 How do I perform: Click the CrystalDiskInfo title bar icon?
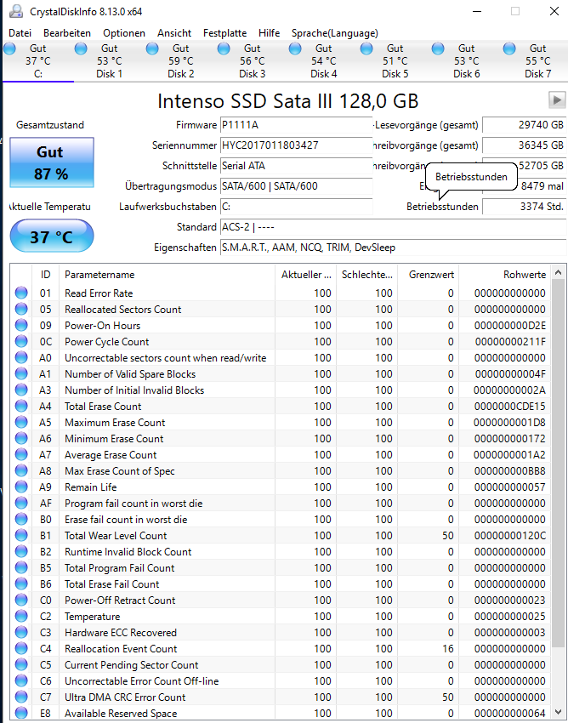click(15, 12)
